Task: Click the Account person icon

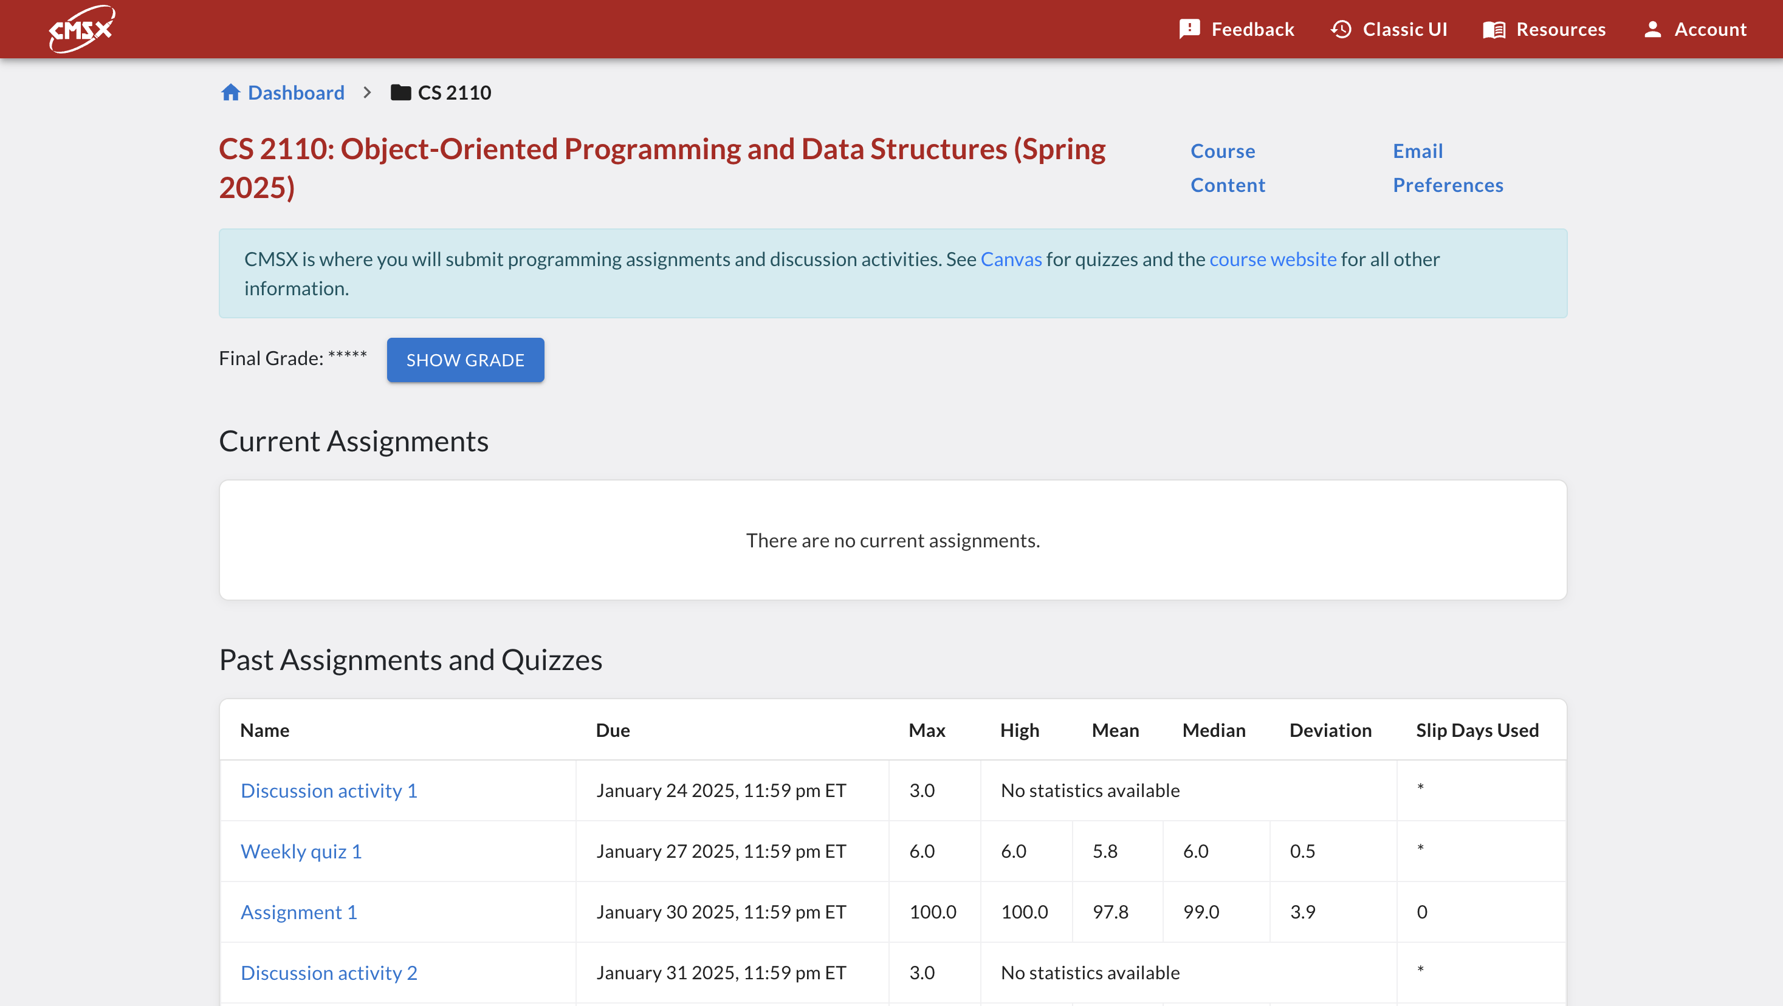Action: click(x=1654, y=29)
